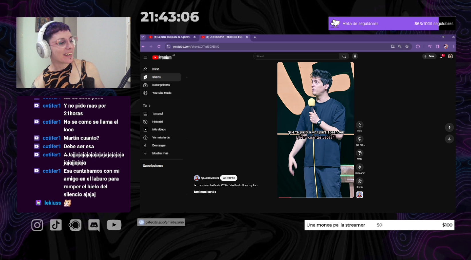
Task: Share the Short via Compartir
Action: click(360, 167)
